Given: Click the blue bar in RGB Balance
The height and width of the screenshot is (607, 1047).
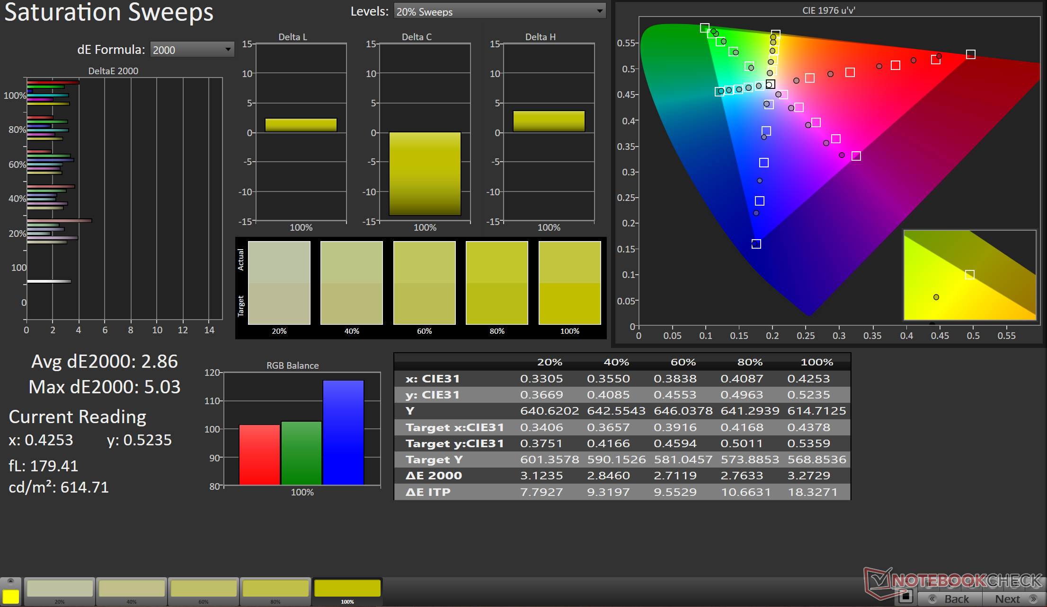Looking at the screenshot, I should (343, 432).
